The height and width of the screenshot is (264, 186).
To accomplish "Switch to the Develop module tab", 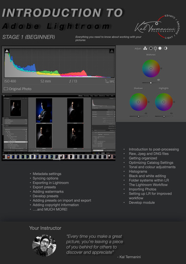I will (86, 96).
